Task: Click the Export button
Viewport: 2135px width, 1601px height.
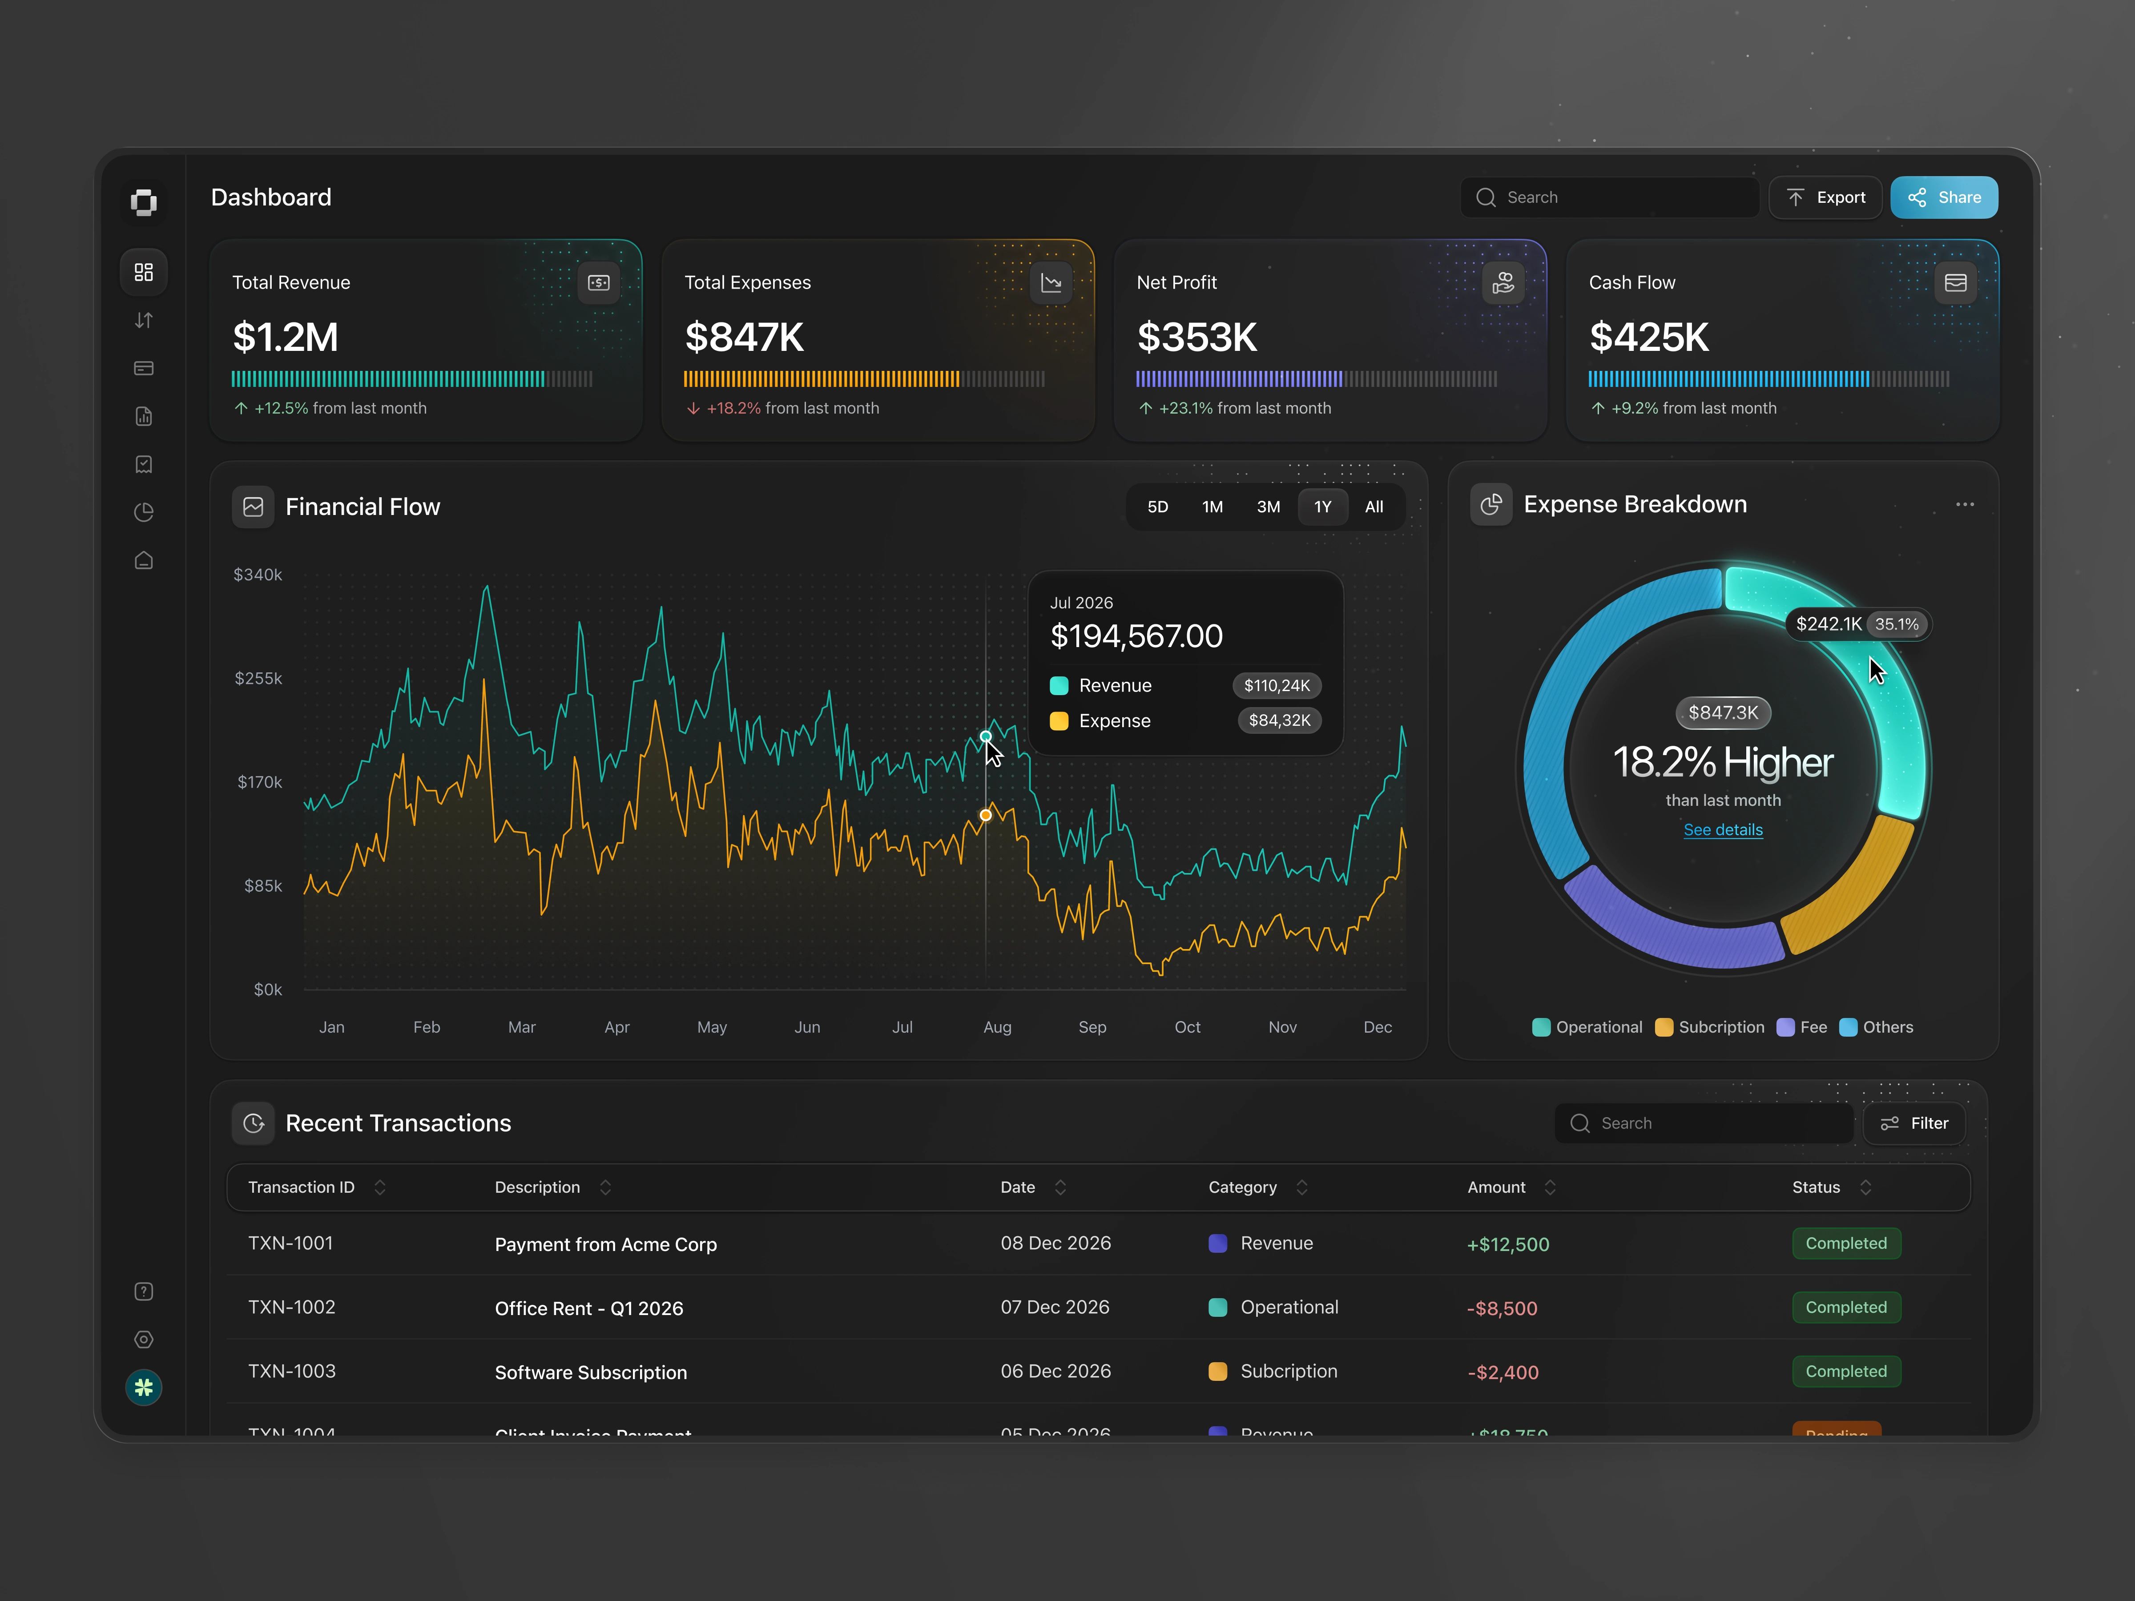Action: (x=1824, y=198)
